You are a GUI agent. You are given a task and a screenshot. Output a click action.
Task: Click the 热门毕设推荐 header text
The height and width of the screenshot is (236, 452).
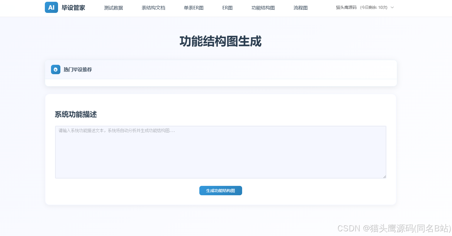[78, 70]
